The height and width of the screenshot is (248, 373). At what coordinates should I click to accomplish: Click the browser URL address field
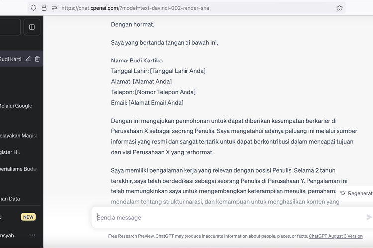click(194, 8)
